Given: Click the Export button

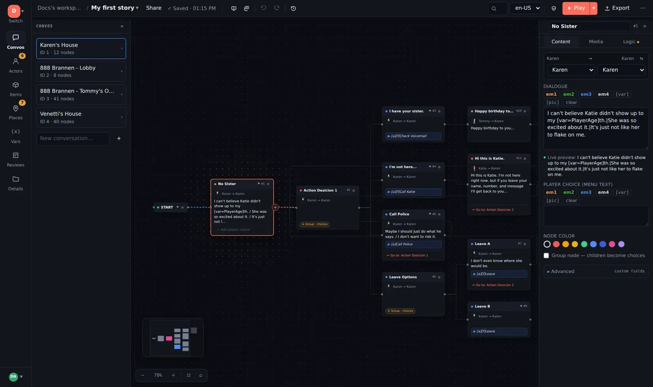Looking at the screenshot, I should (x=617, y=8).
